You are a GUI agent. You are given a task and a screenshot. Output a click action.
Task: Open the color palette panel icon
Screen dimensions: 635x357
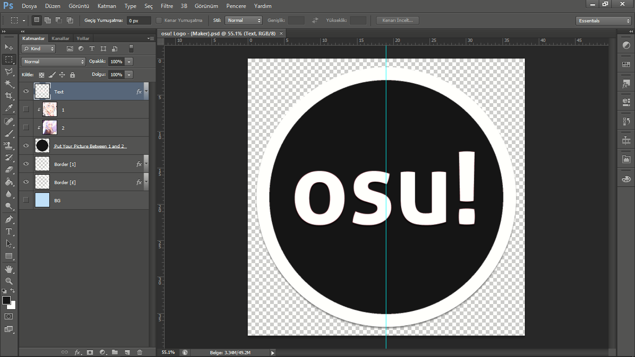(626, 179)
